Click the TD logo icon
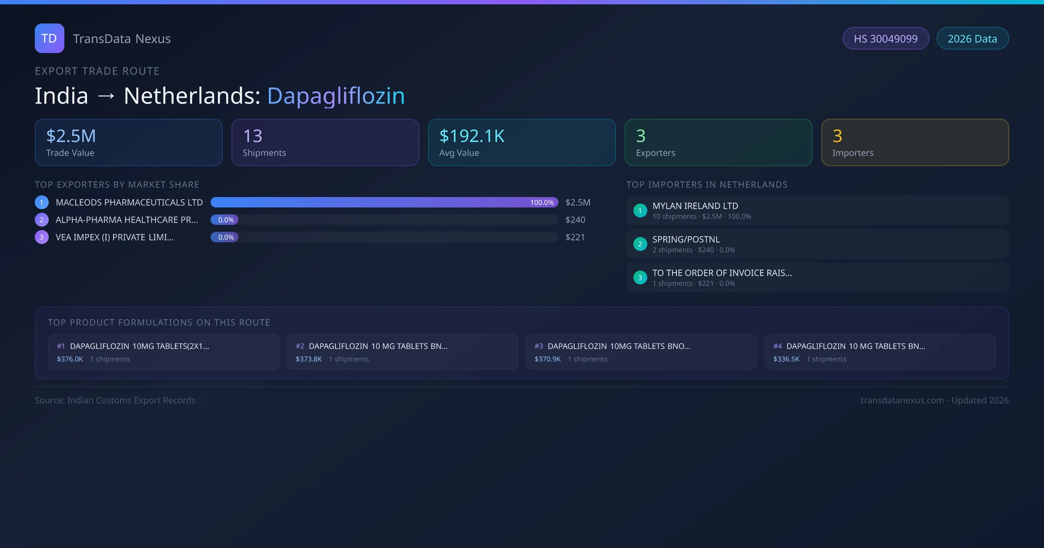Screen dimensions: 1044x548 coord(49,38)
